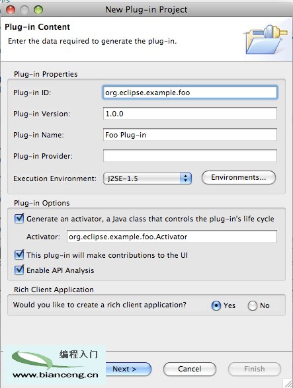Click the Plug-in ID text field
The image size is (293, 388).
coord(190,93)
